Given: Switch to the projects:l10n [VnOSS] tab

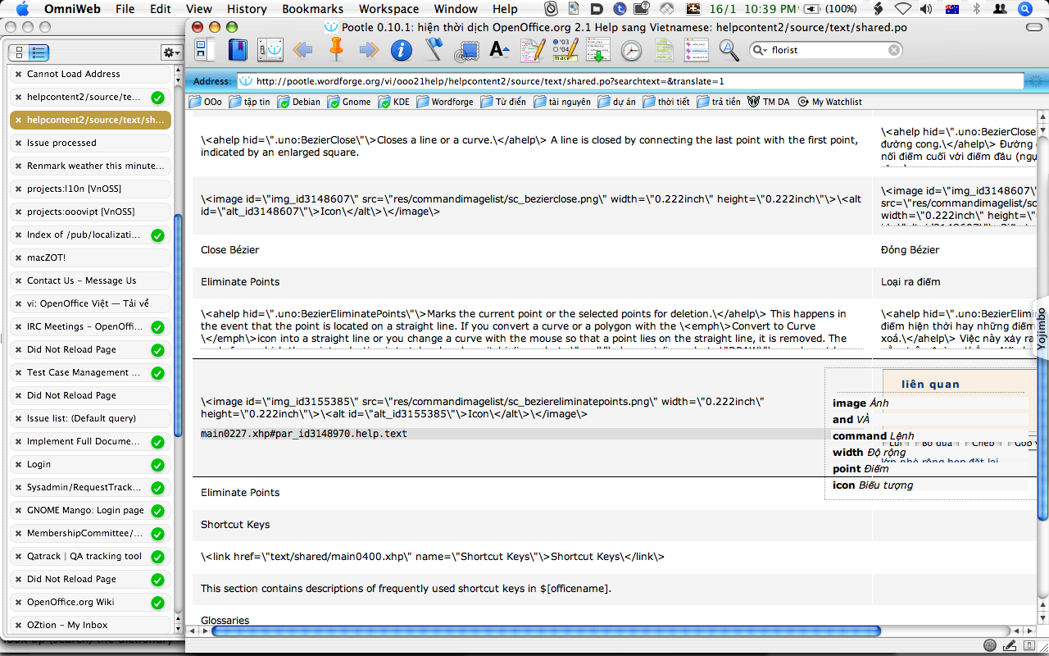Looking at the screenshot, I should pos(90,189).
